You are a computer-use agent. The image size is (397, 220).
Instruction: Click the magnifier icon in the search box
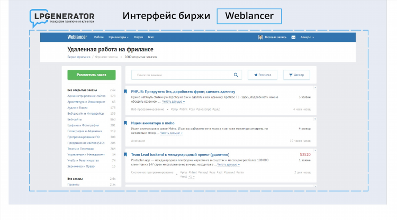coord(236,75)
